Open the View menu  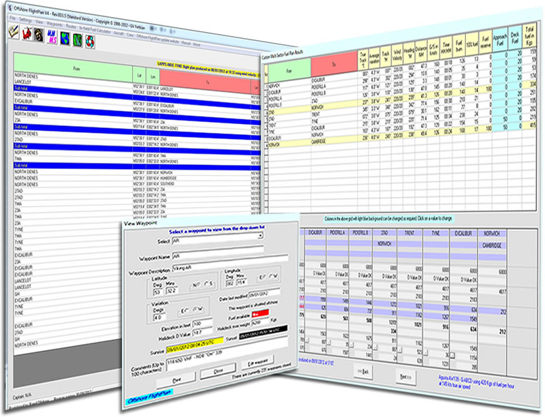point(40,22)
